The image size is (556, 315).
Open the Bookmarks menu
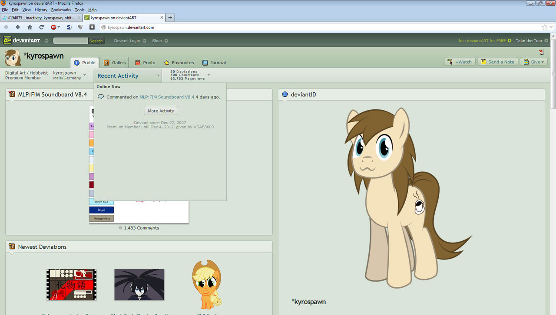point(61,10)
